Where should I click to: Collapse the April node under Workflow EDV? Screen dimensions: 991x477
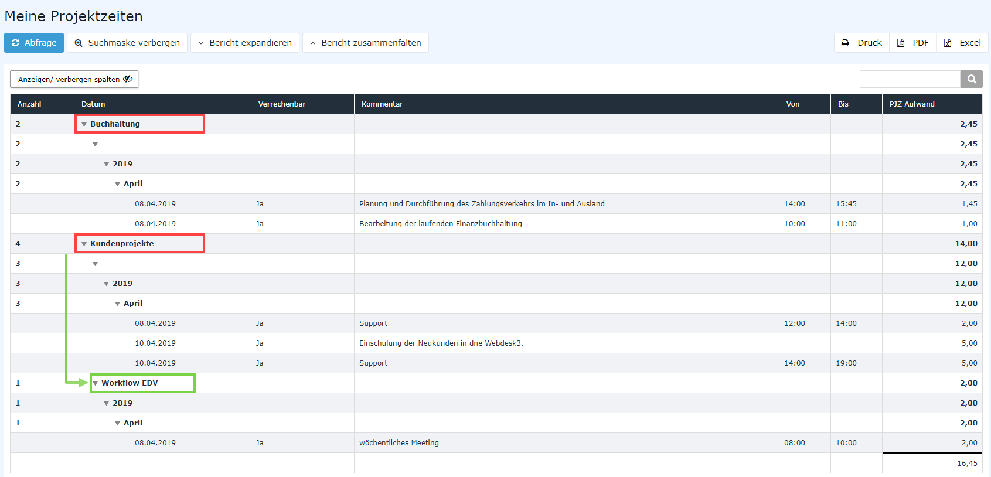(x=117, y=423)
